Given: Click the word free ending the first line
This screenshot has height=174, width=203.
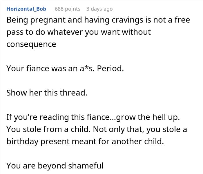Looking at the screenshot, I should pos(182,20).
